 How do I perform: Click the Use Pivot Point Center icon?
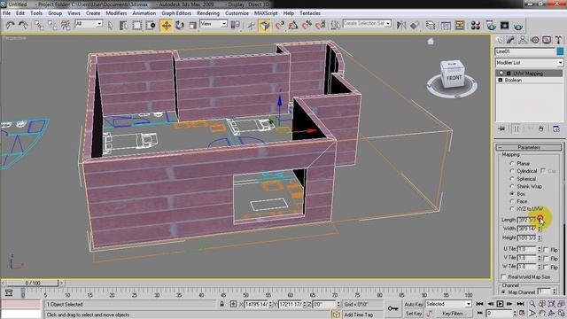[x=236, y=25]
